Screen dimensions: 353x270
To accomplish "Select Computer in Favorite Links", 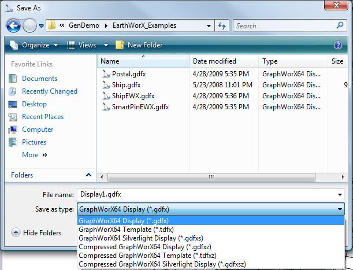I will [38, 130].
